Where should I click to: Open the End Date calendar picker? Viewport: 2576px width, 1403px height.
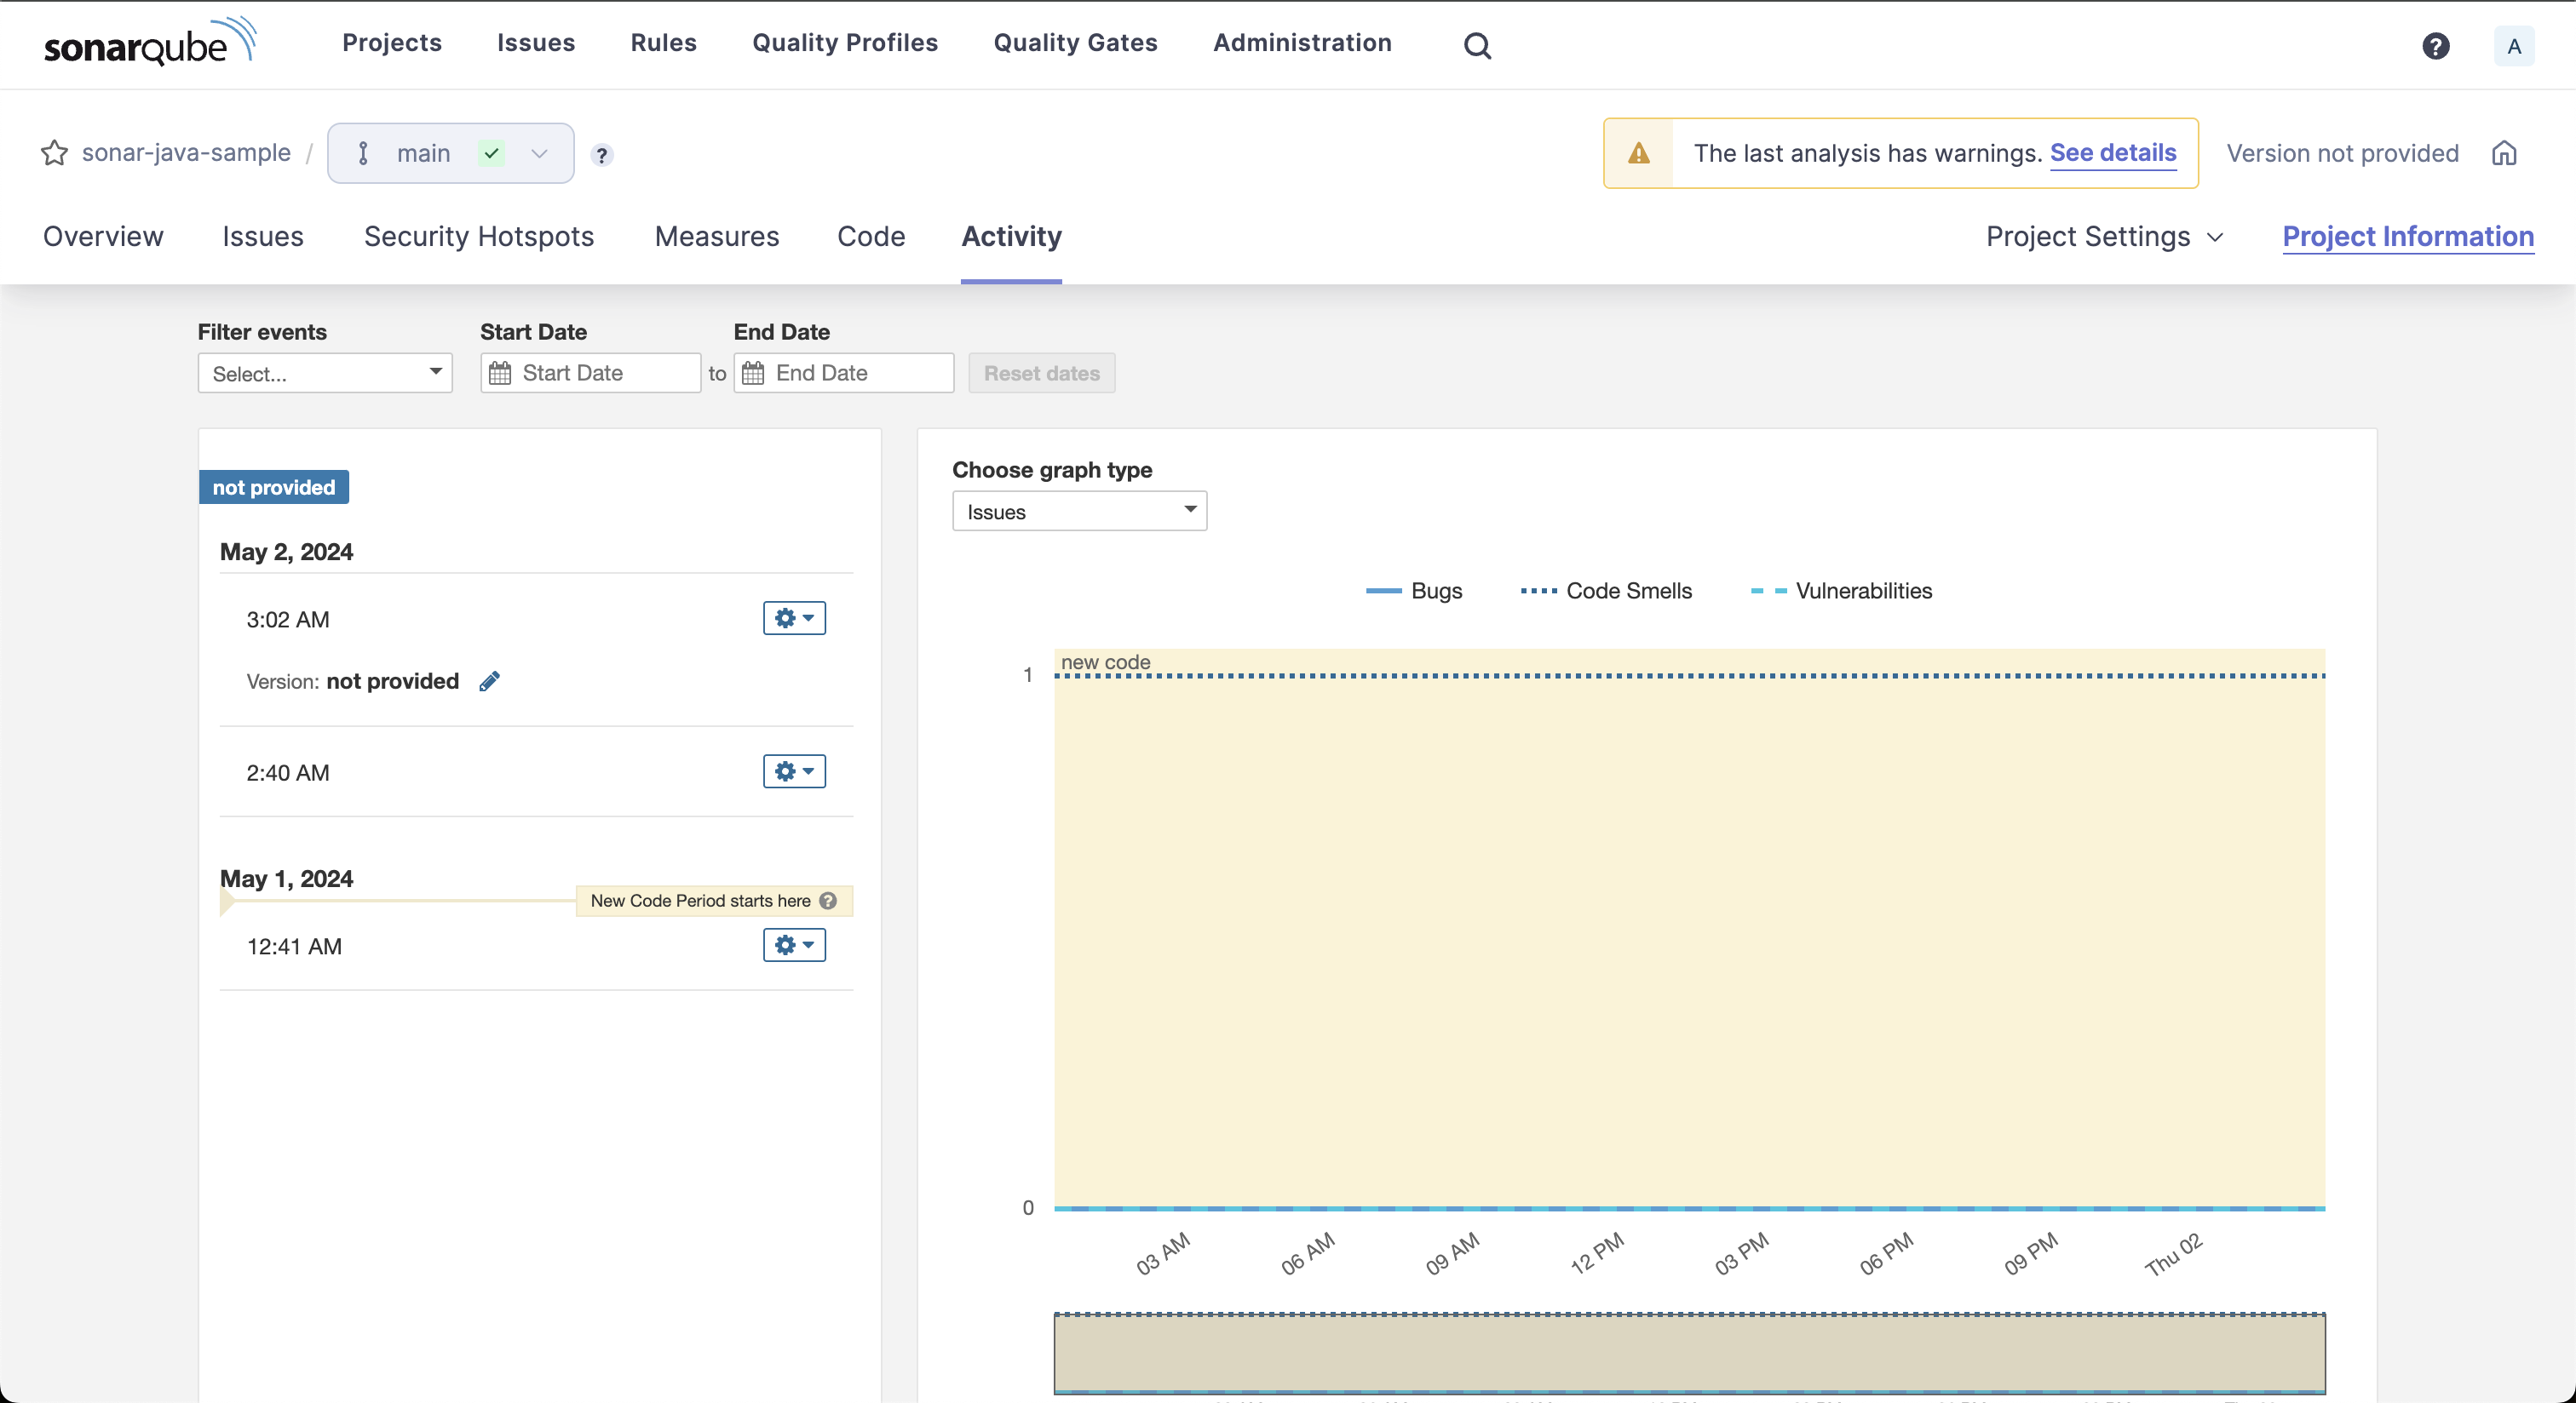(755, 373)
